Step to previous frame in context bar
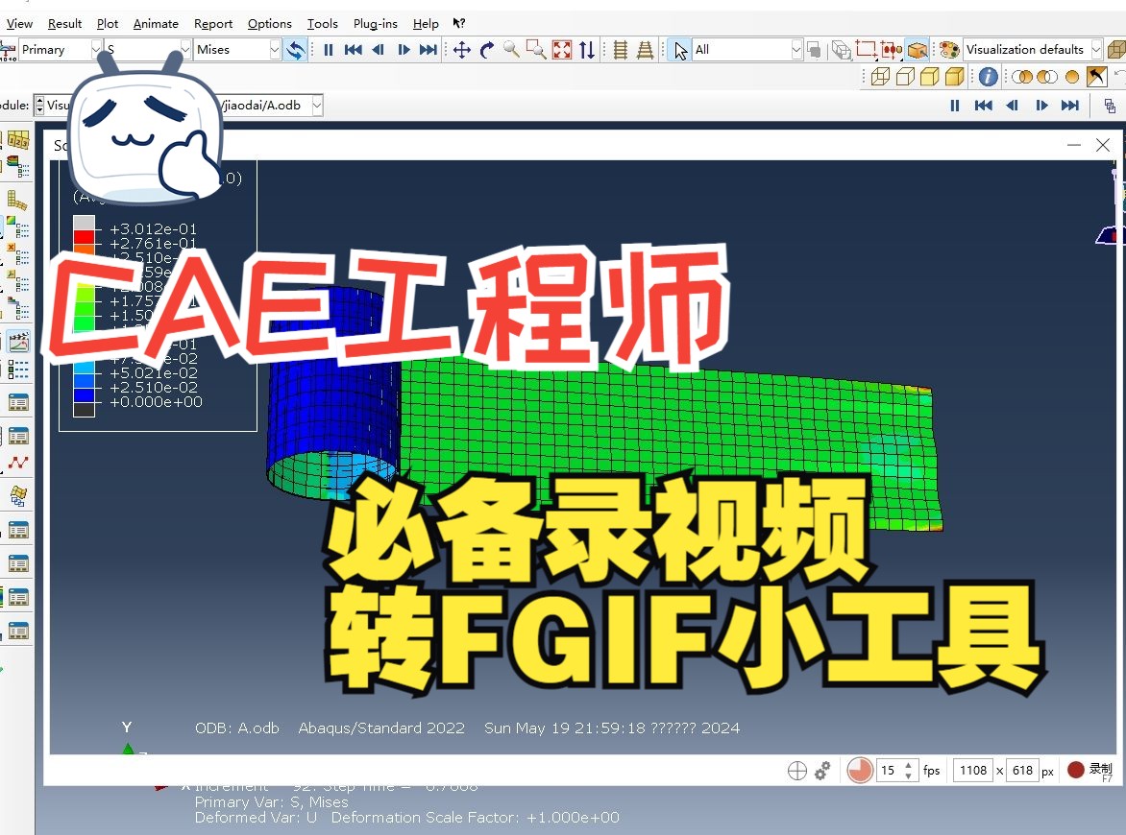 pyautogui.click(x=1013, y=106)
